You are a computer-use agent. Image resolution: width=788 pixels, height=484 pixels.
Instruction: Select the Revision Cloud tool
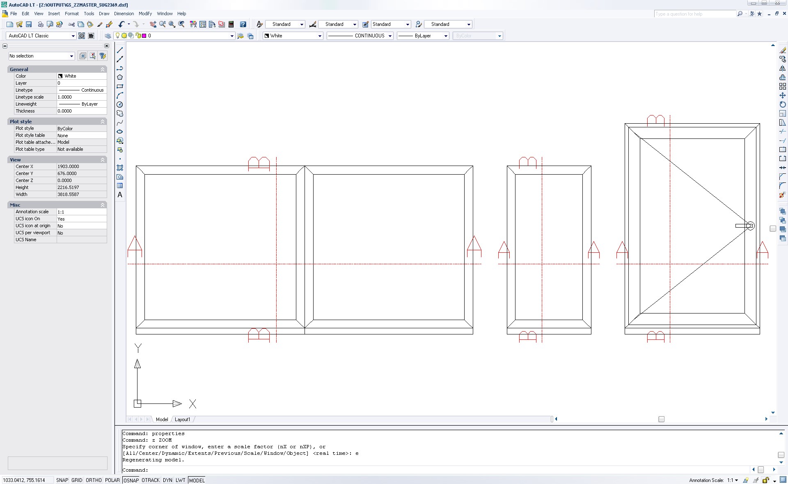120,113
